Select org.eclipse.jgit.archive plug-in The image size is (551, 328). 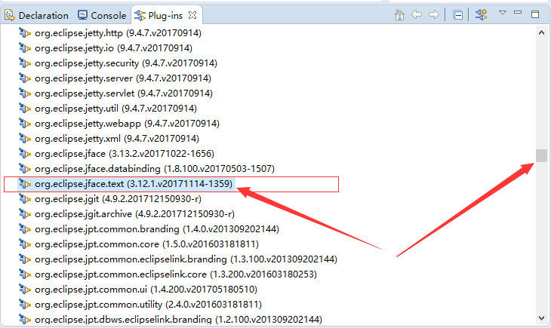134,214
